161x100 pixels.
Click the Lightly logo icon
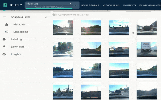[5, 5]
